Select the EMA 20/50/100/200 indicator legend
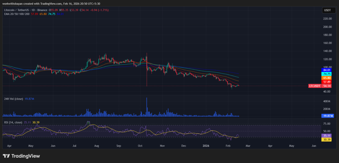Screen dimensions: 339x163 [16, 14]
